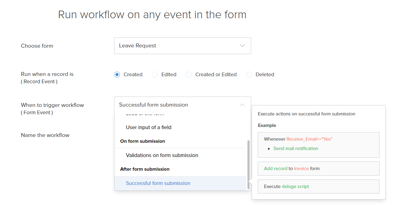Image resolution: width=399 pixels, height=205 pixels.
Task: Click the 'deluge script' link
Action: (295, 186)
